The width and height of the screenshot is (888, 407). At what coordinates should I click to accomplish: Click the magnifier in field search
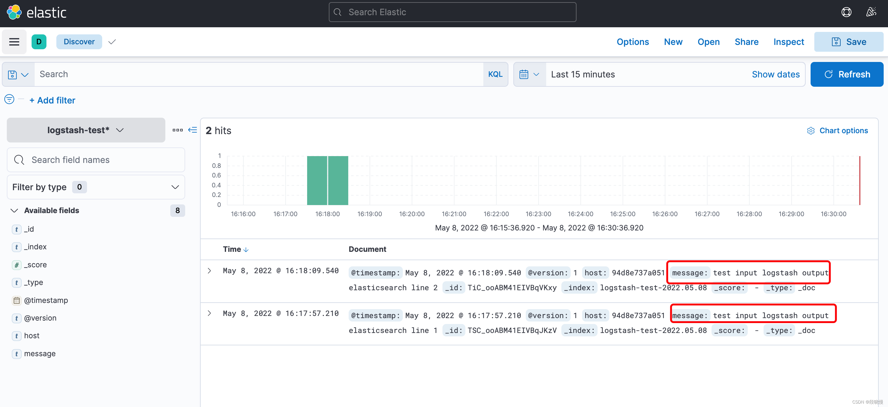(x=19, y=160)
